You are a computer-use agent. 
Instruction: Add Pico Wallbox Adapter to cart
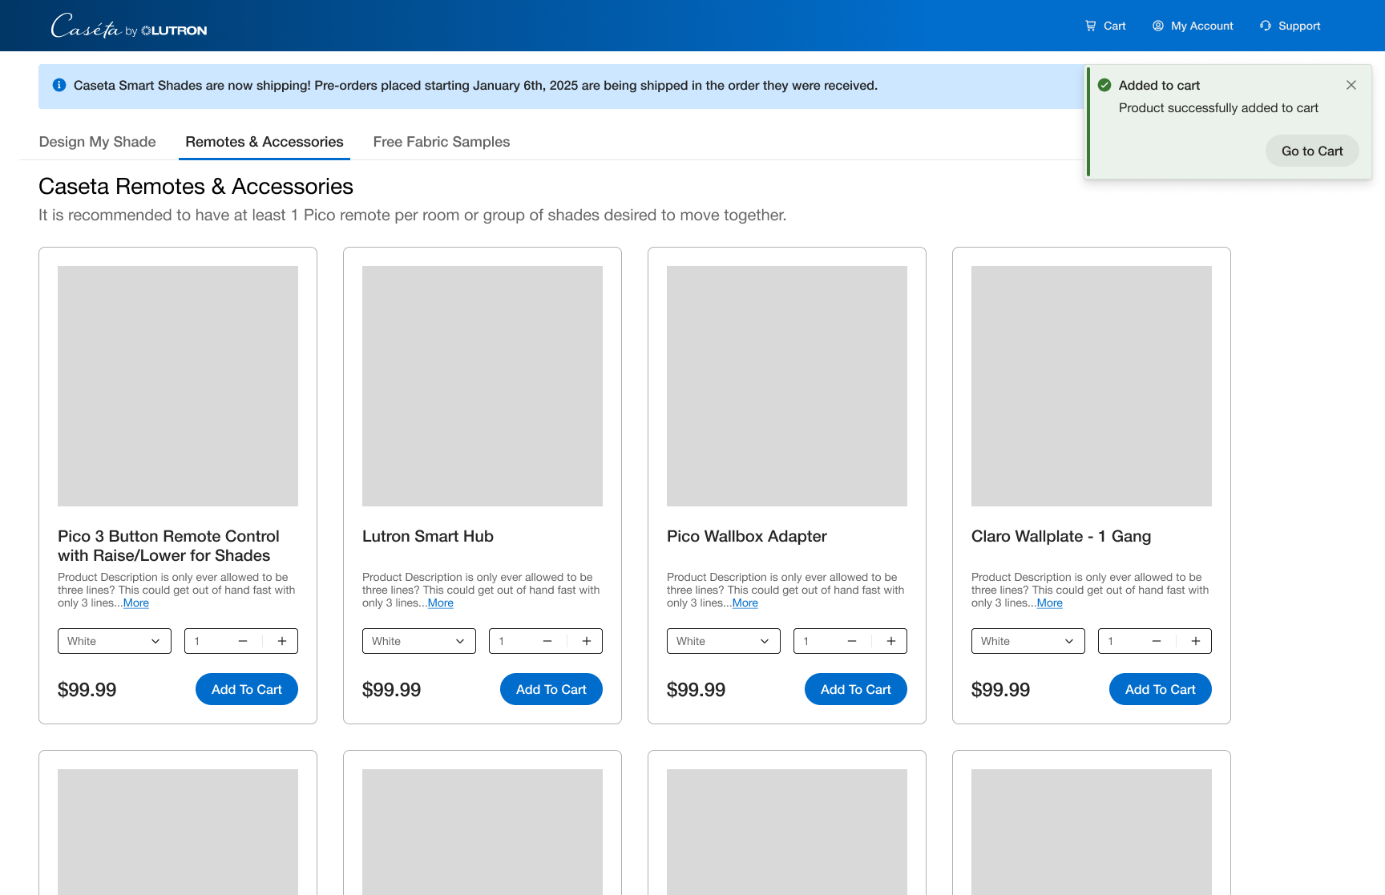(856, 689)
